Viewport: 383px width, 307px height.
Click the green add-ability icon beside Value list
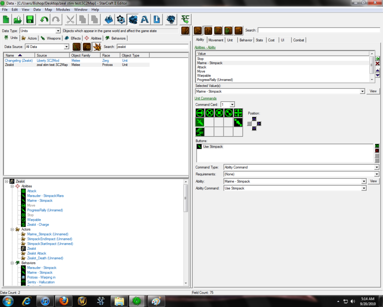[x=378, y=59]
